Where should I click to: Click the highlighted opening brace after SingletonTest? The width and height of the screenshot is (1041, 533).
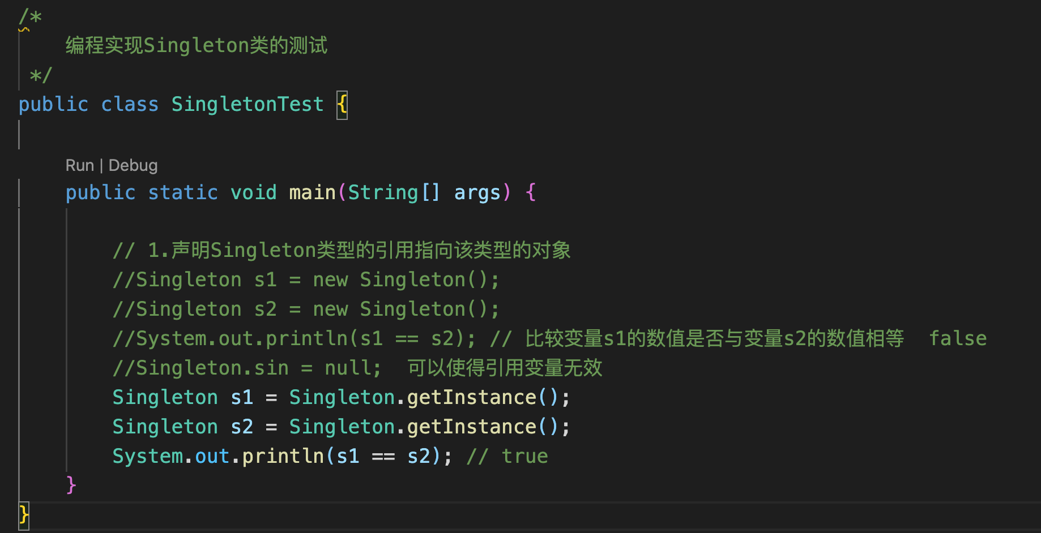[342, 105]
